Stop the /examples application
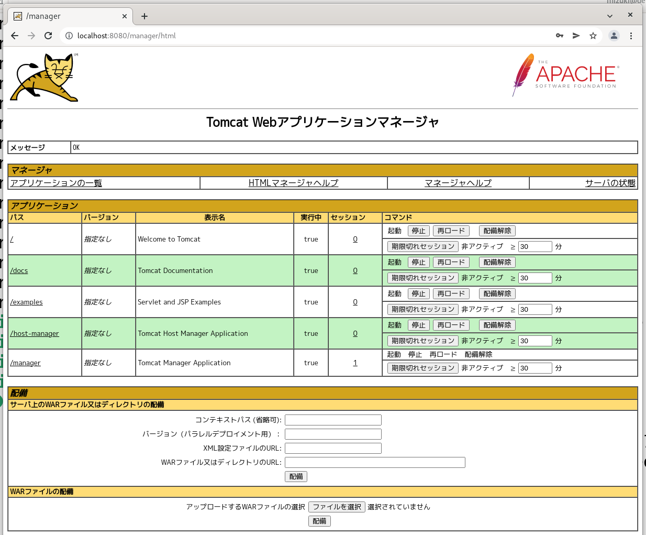 click(419, 294)
